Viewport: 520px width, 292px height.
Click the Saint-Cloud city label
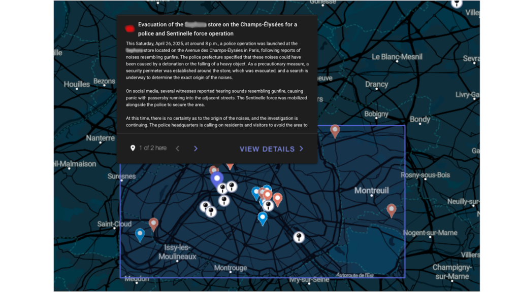click(114, 224)
